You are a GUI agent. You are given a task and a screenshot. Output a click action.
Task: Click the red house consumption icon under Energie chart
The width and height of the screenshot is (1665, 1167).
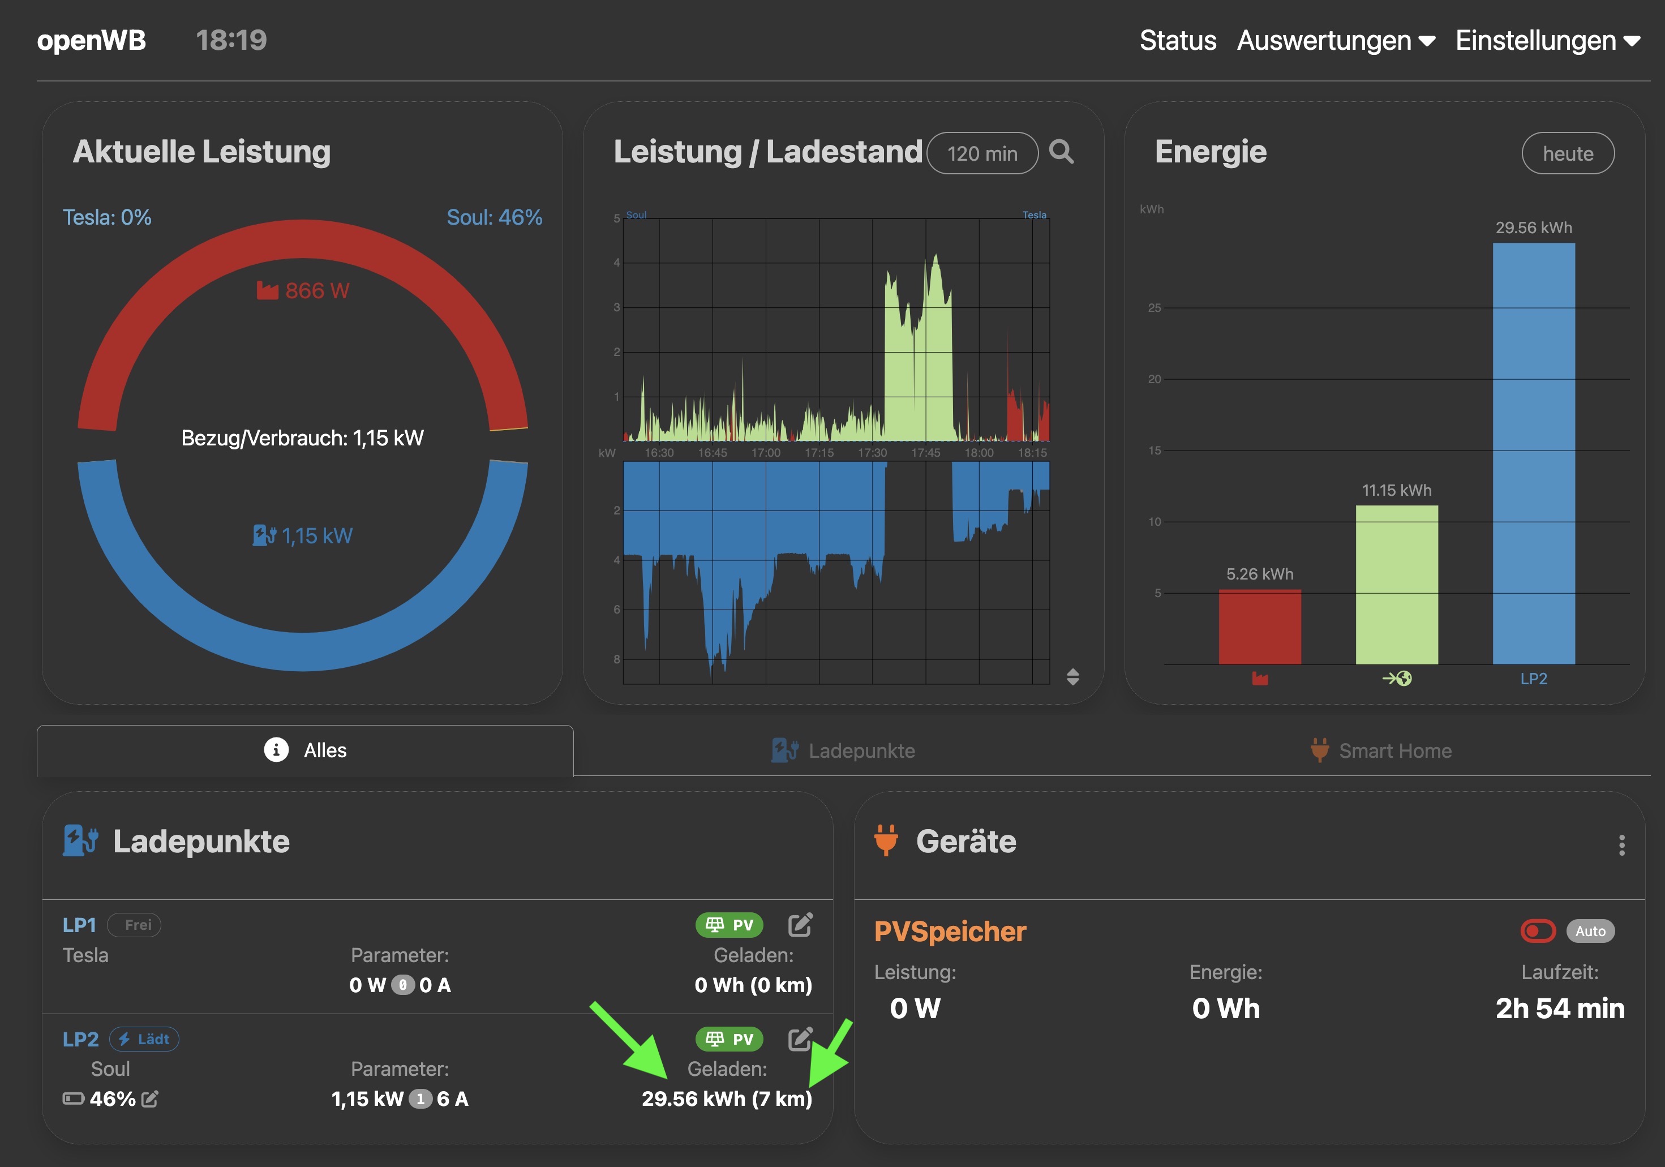click(x=1260, y=679)
